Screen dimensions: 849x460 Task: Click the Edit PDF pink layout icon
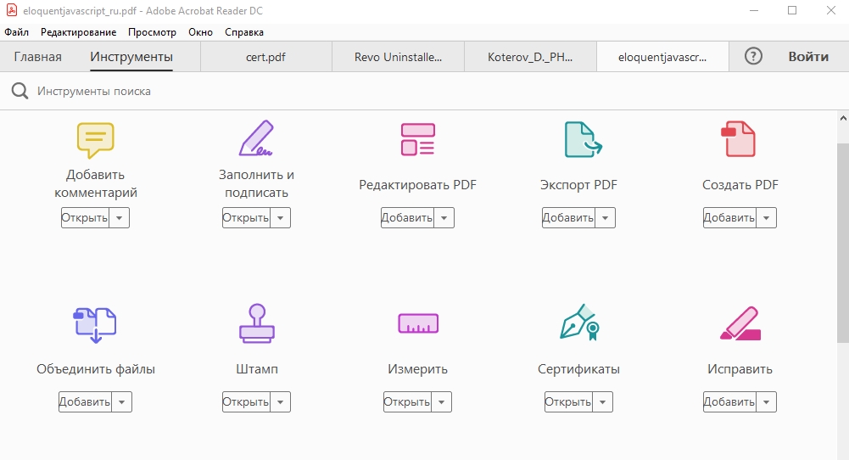coord(417,139)
